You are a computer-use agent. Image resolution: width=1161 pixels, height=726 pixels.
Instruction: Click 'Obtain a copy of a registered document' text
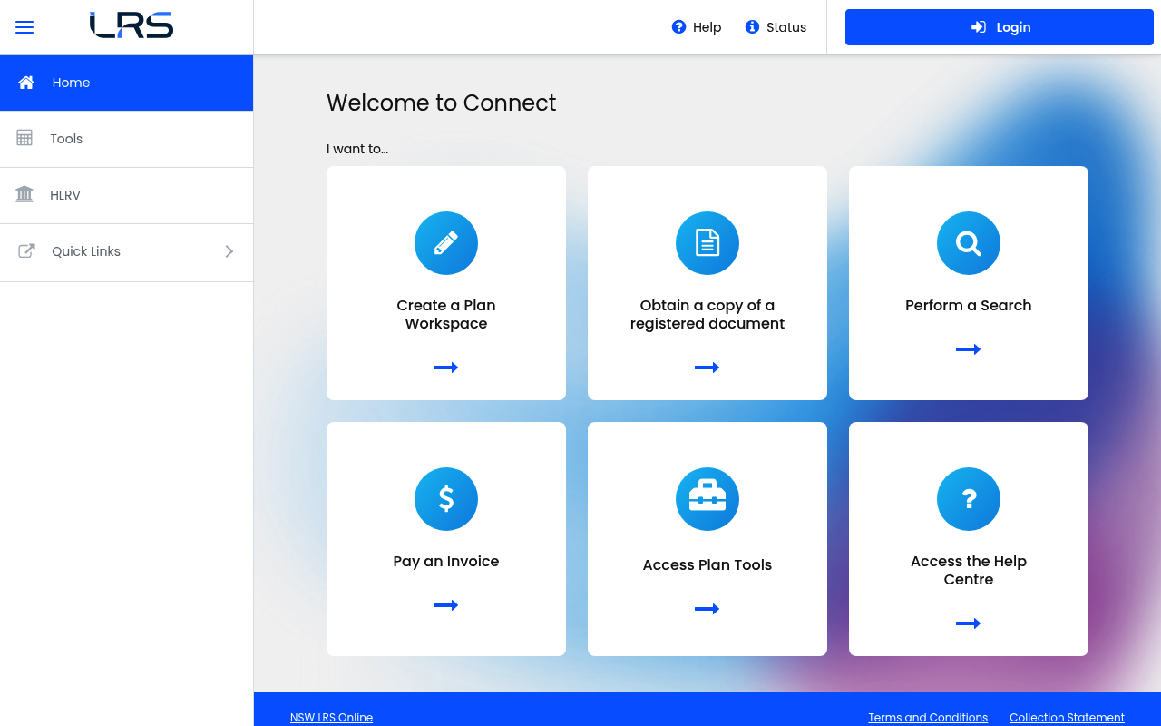707,314
